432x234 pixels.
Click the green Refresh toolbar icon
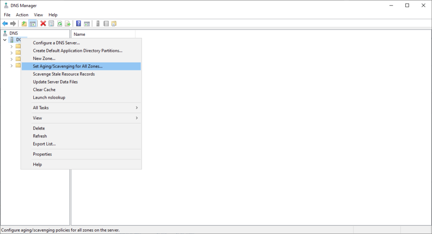[59, 24]
